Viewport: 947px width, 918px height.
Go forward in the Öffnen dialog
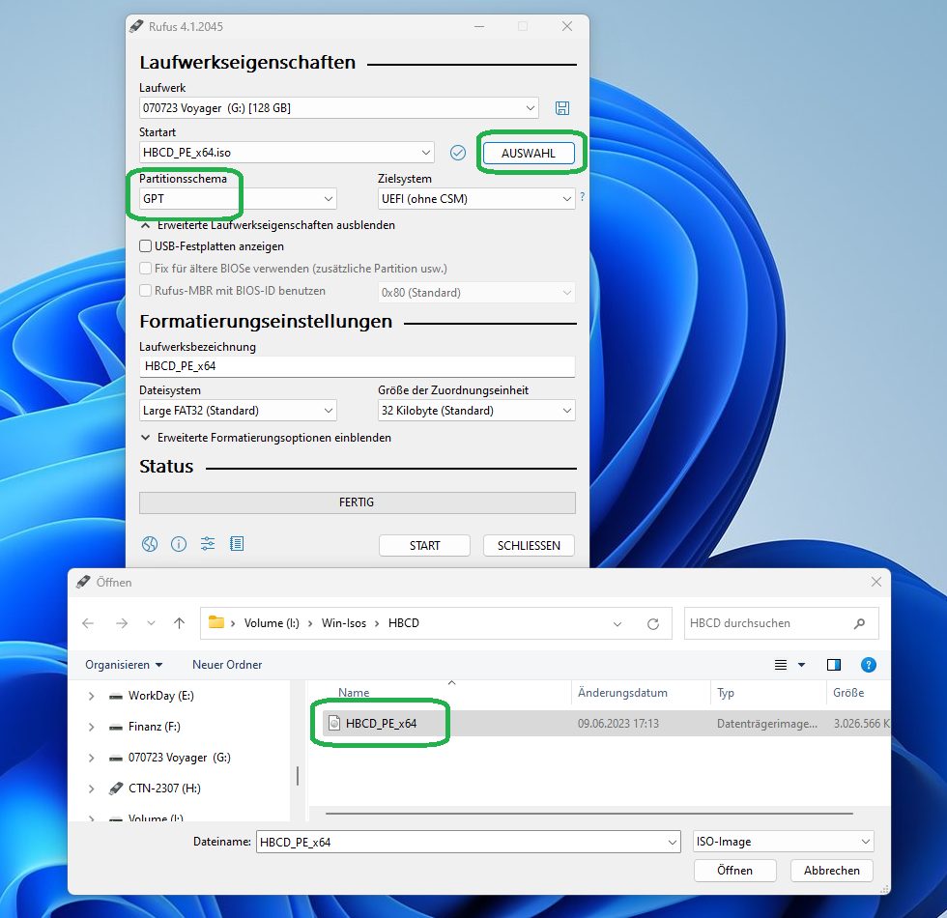pyautogui.click(x=122, y=623)
